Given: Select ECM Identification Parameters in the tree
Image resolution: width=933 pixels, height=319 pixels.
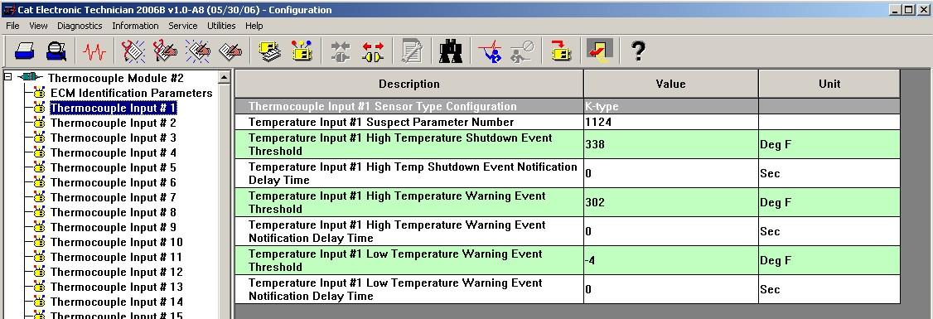Looking at the screenshot, I should tap(131, 93).
